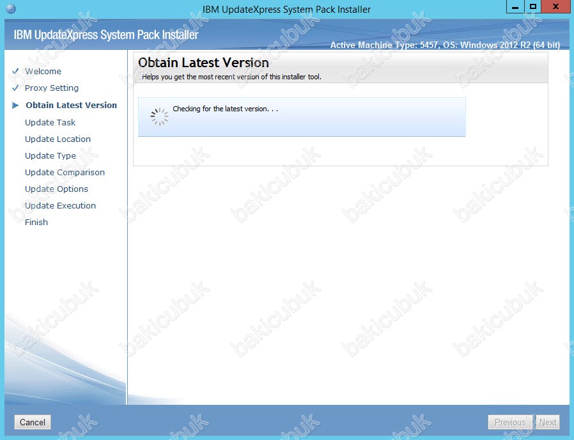
Task: Maximize the installer window
Action: coord(533,7)
